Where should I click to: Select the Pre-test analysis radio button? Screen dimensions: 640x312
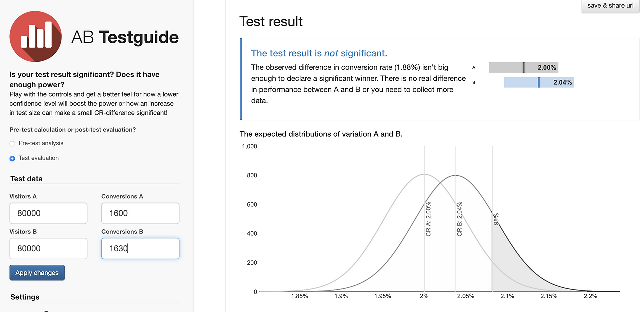click(13, 144)
